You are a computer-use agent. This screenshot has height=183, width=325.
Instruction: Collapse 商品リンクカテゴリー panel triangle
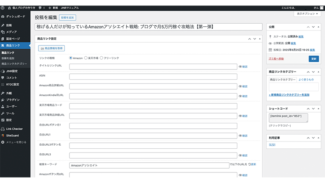[318, 72]
